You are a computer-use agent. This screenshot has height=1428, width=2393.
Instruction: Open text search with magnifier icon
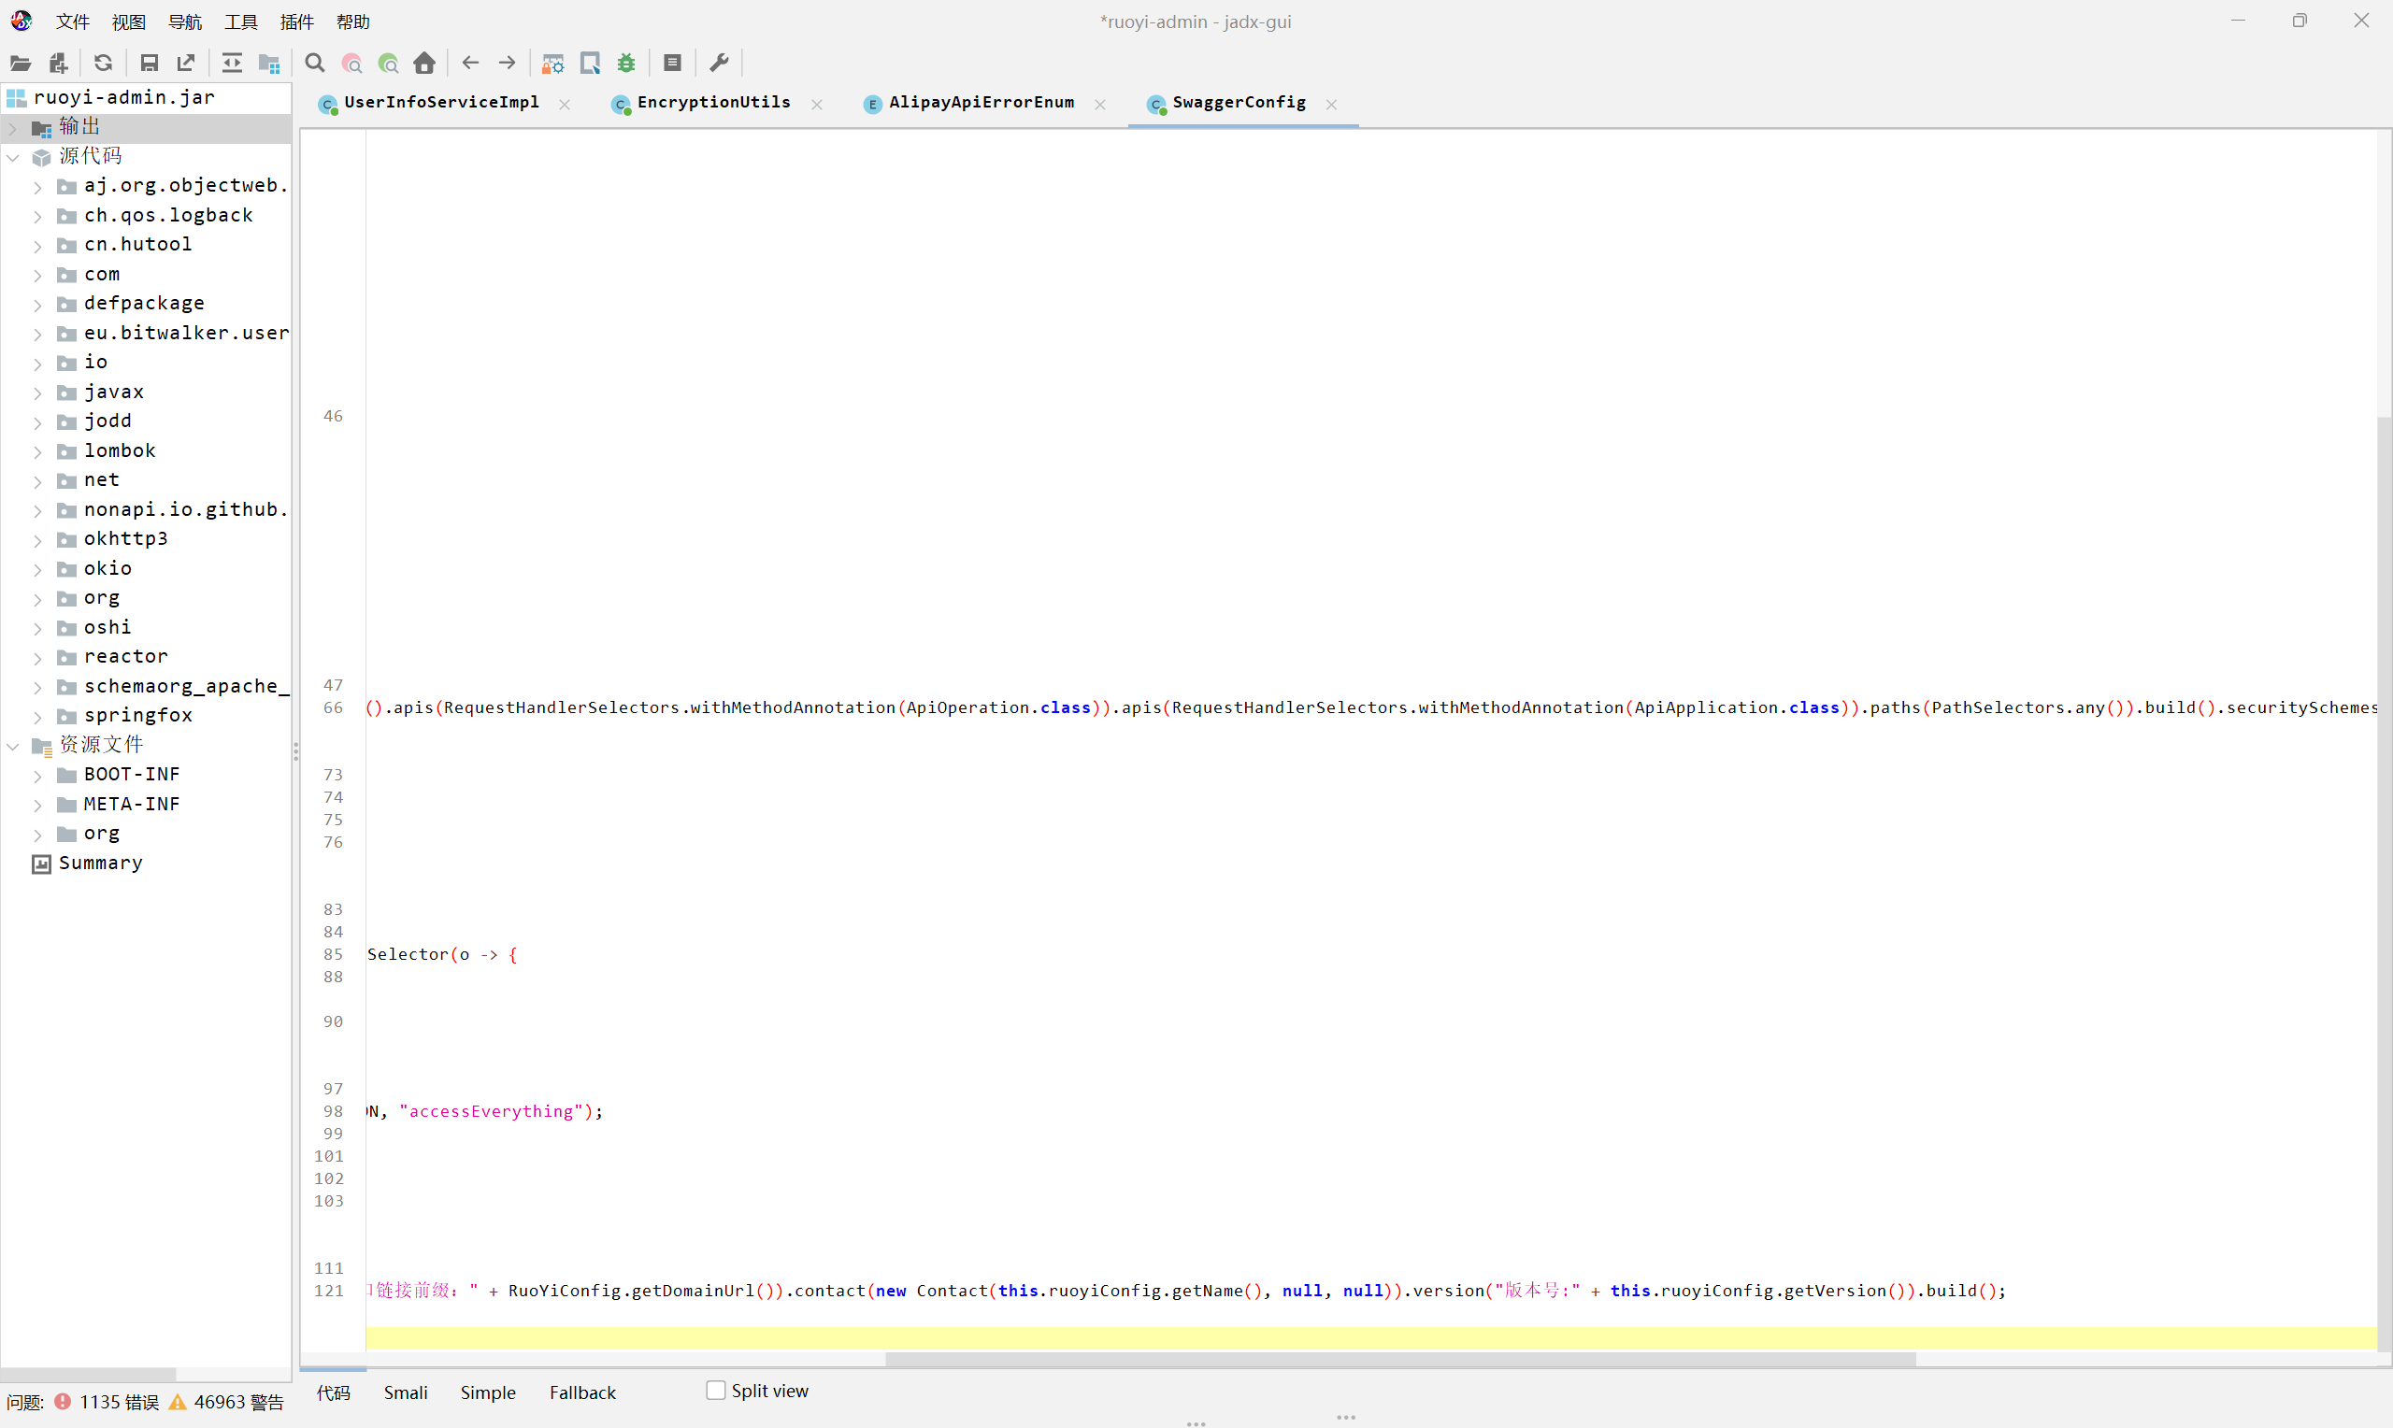315,64
